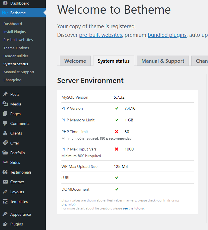
Task: Click the Pages icon in the sidebar
Action: click(5, 113)
